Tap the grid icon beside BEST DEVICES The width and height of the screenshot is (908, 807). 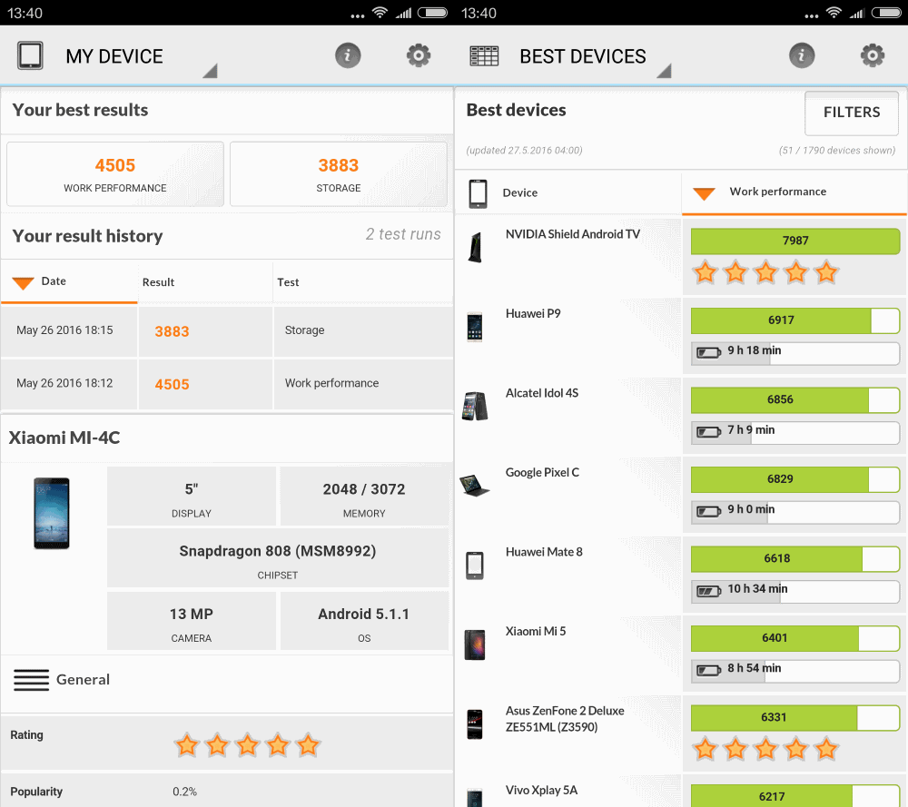point(484,56)
